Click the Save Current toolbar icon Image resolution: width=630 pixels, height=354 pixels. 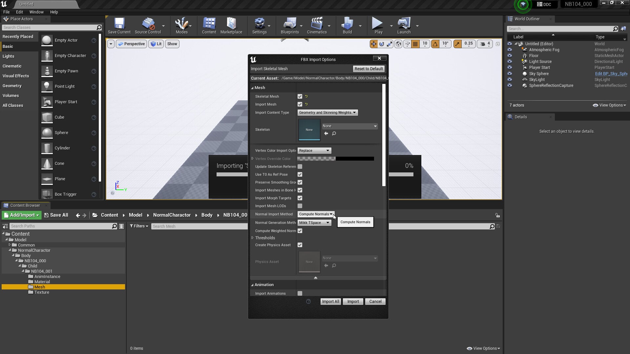tap(119, 26)
